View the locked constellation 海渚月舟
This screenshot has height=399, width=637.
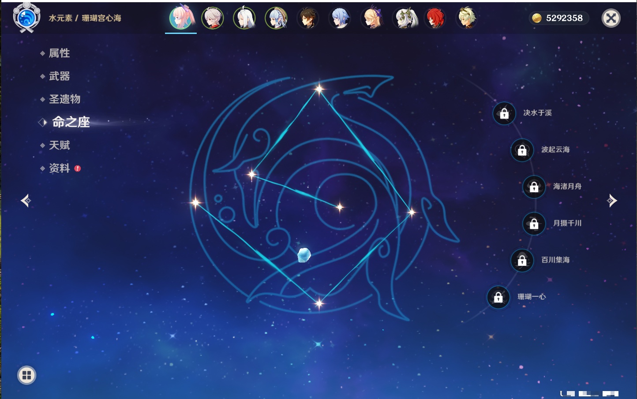[x=534, y=187]
